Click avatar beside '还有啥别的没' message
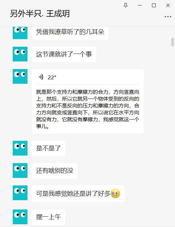This screenshot has width=175, height=227. [20, 171]
